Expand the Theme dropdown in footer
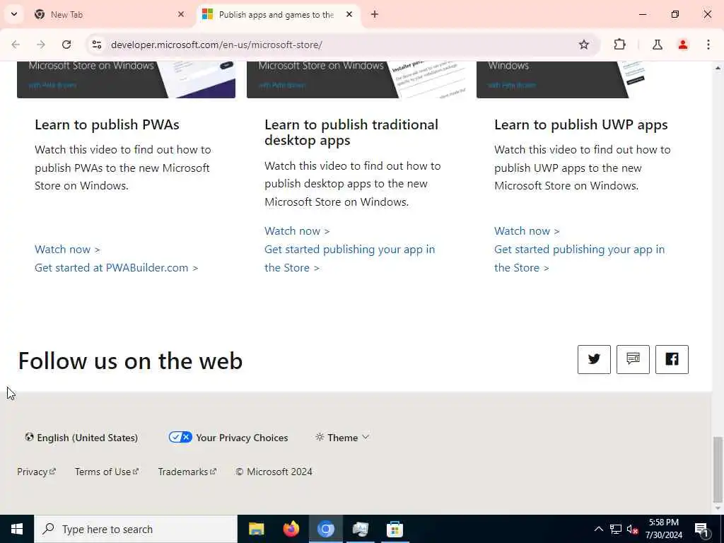The height and width of the screenshot is (543, 724). (342, 437)
